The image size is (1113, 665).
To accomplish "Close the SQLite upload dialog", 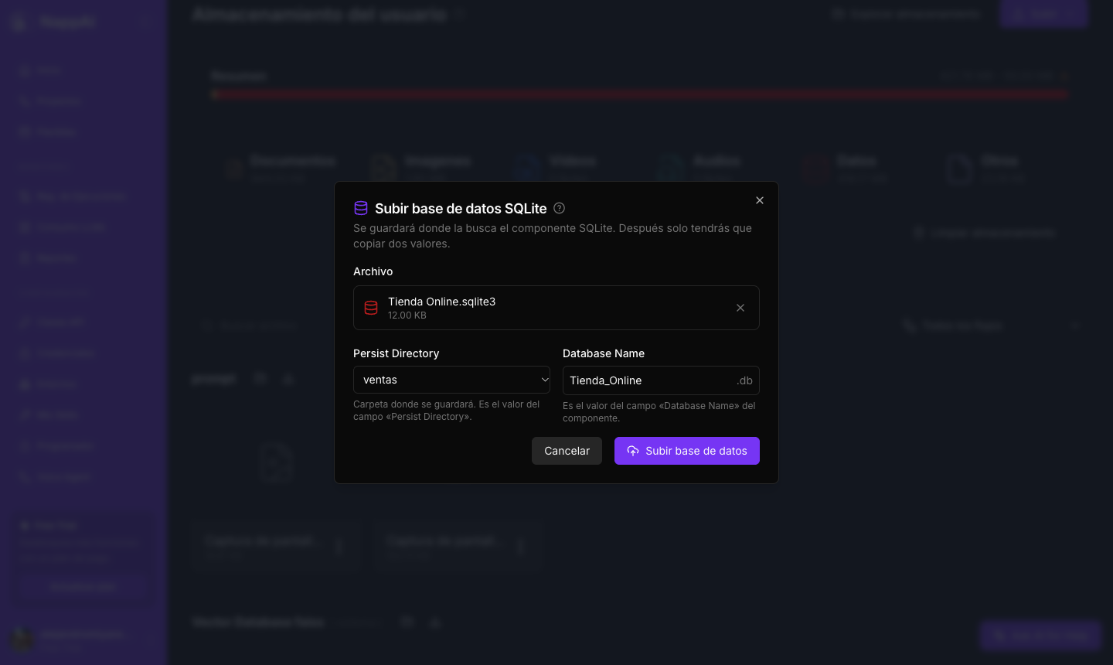I will (760, 200).
